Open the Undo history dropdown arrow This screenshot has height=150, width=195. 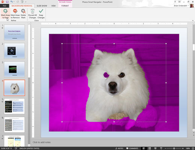14,2
